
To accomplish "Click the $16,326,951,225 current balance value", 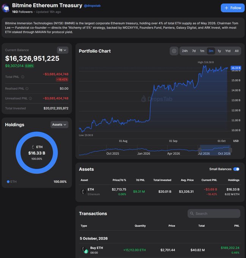I will [32, 58].
